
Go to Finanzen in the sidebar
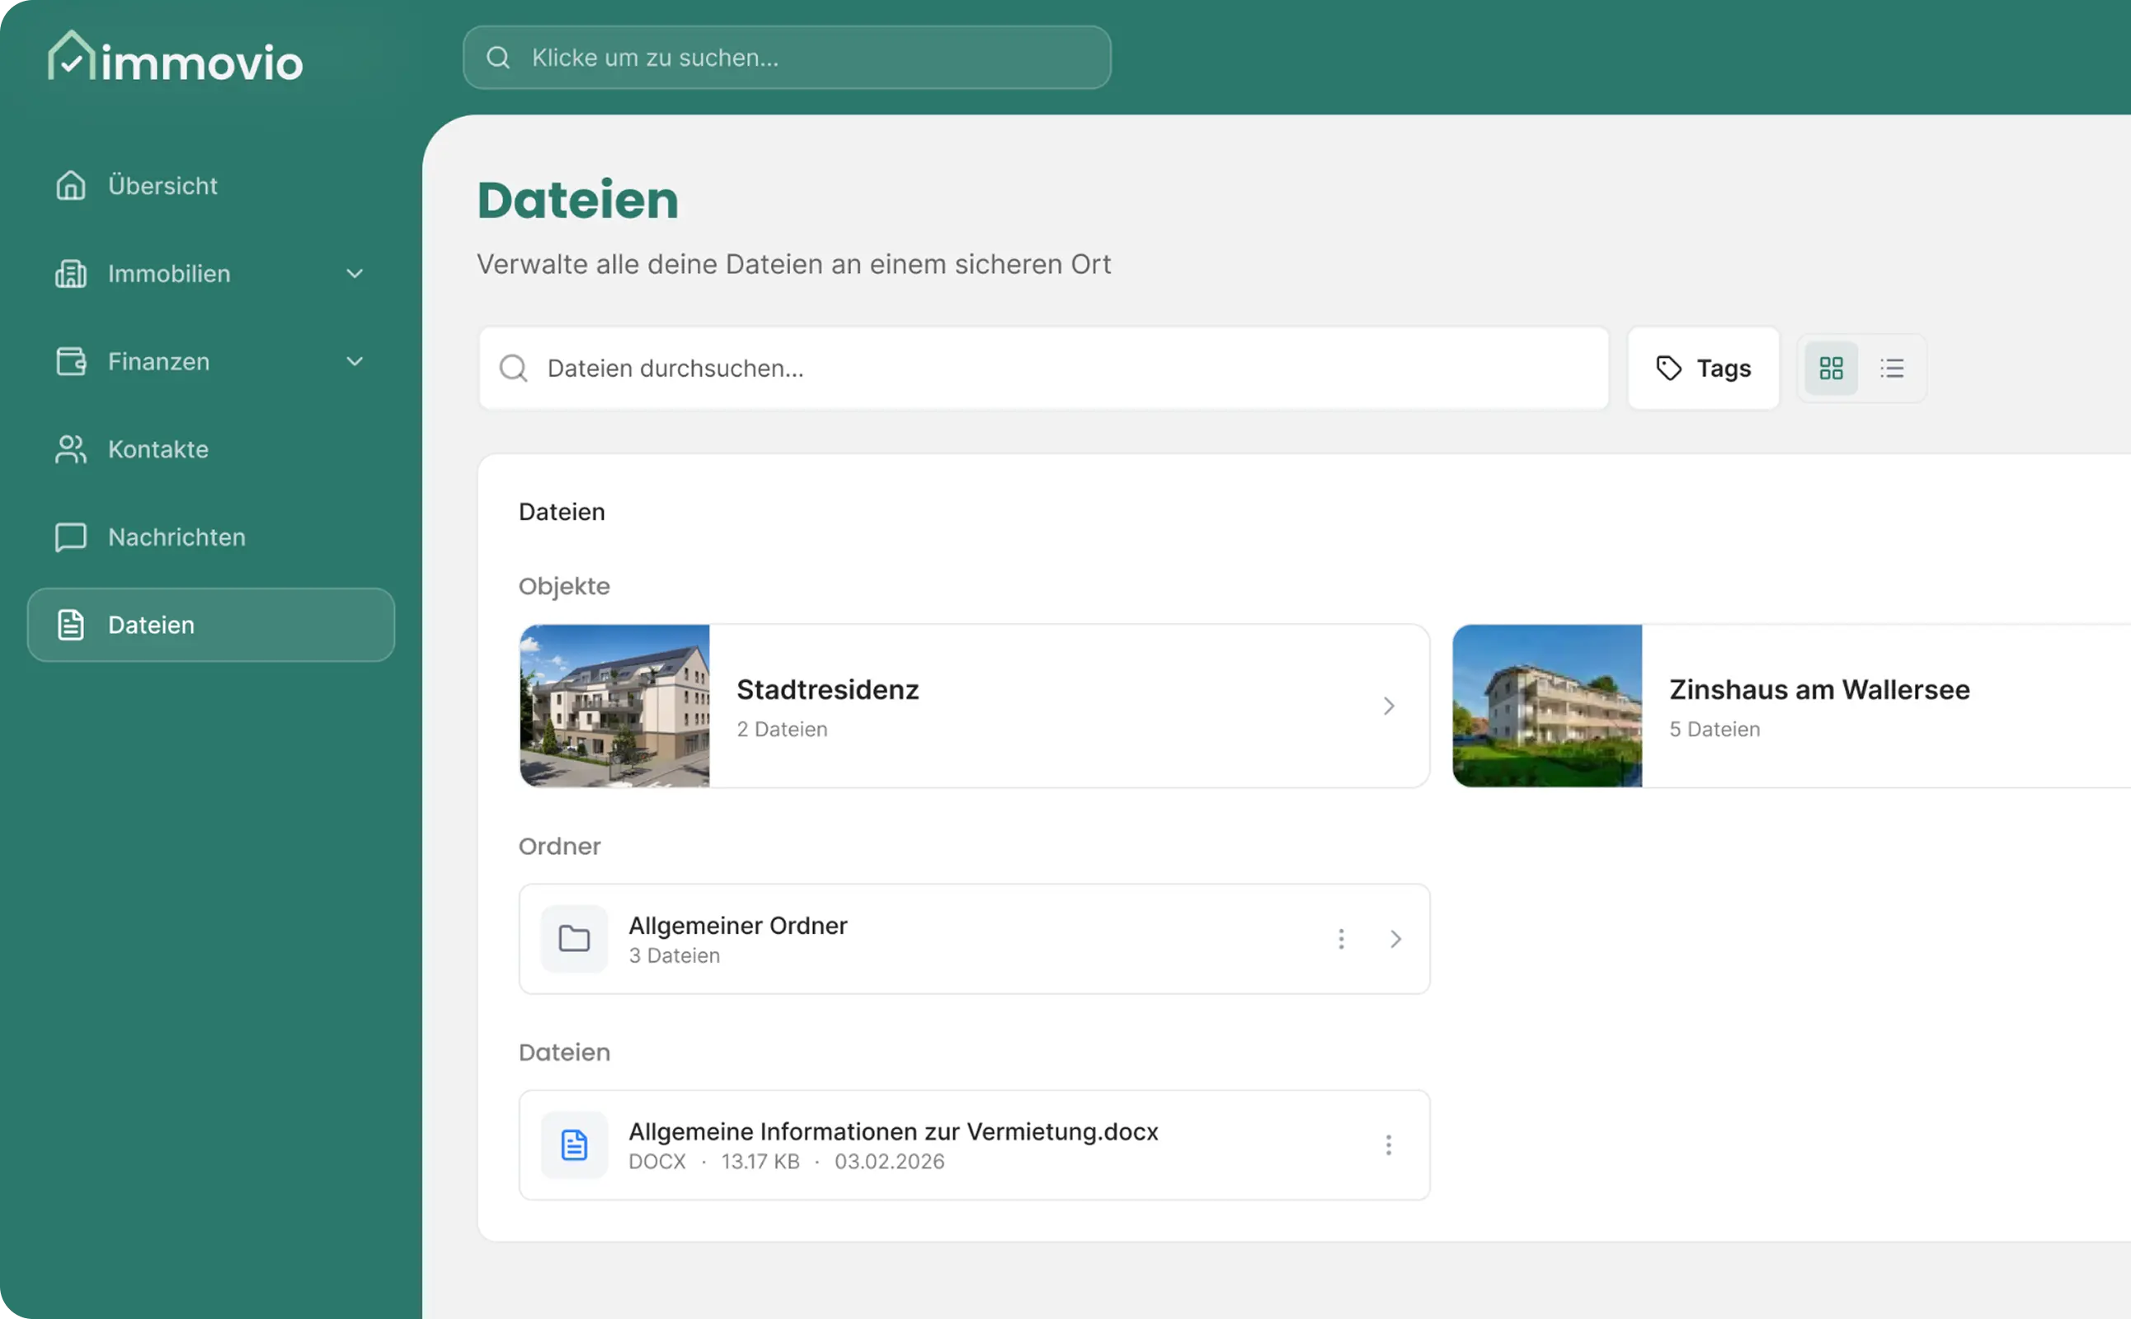click(159, 361)
